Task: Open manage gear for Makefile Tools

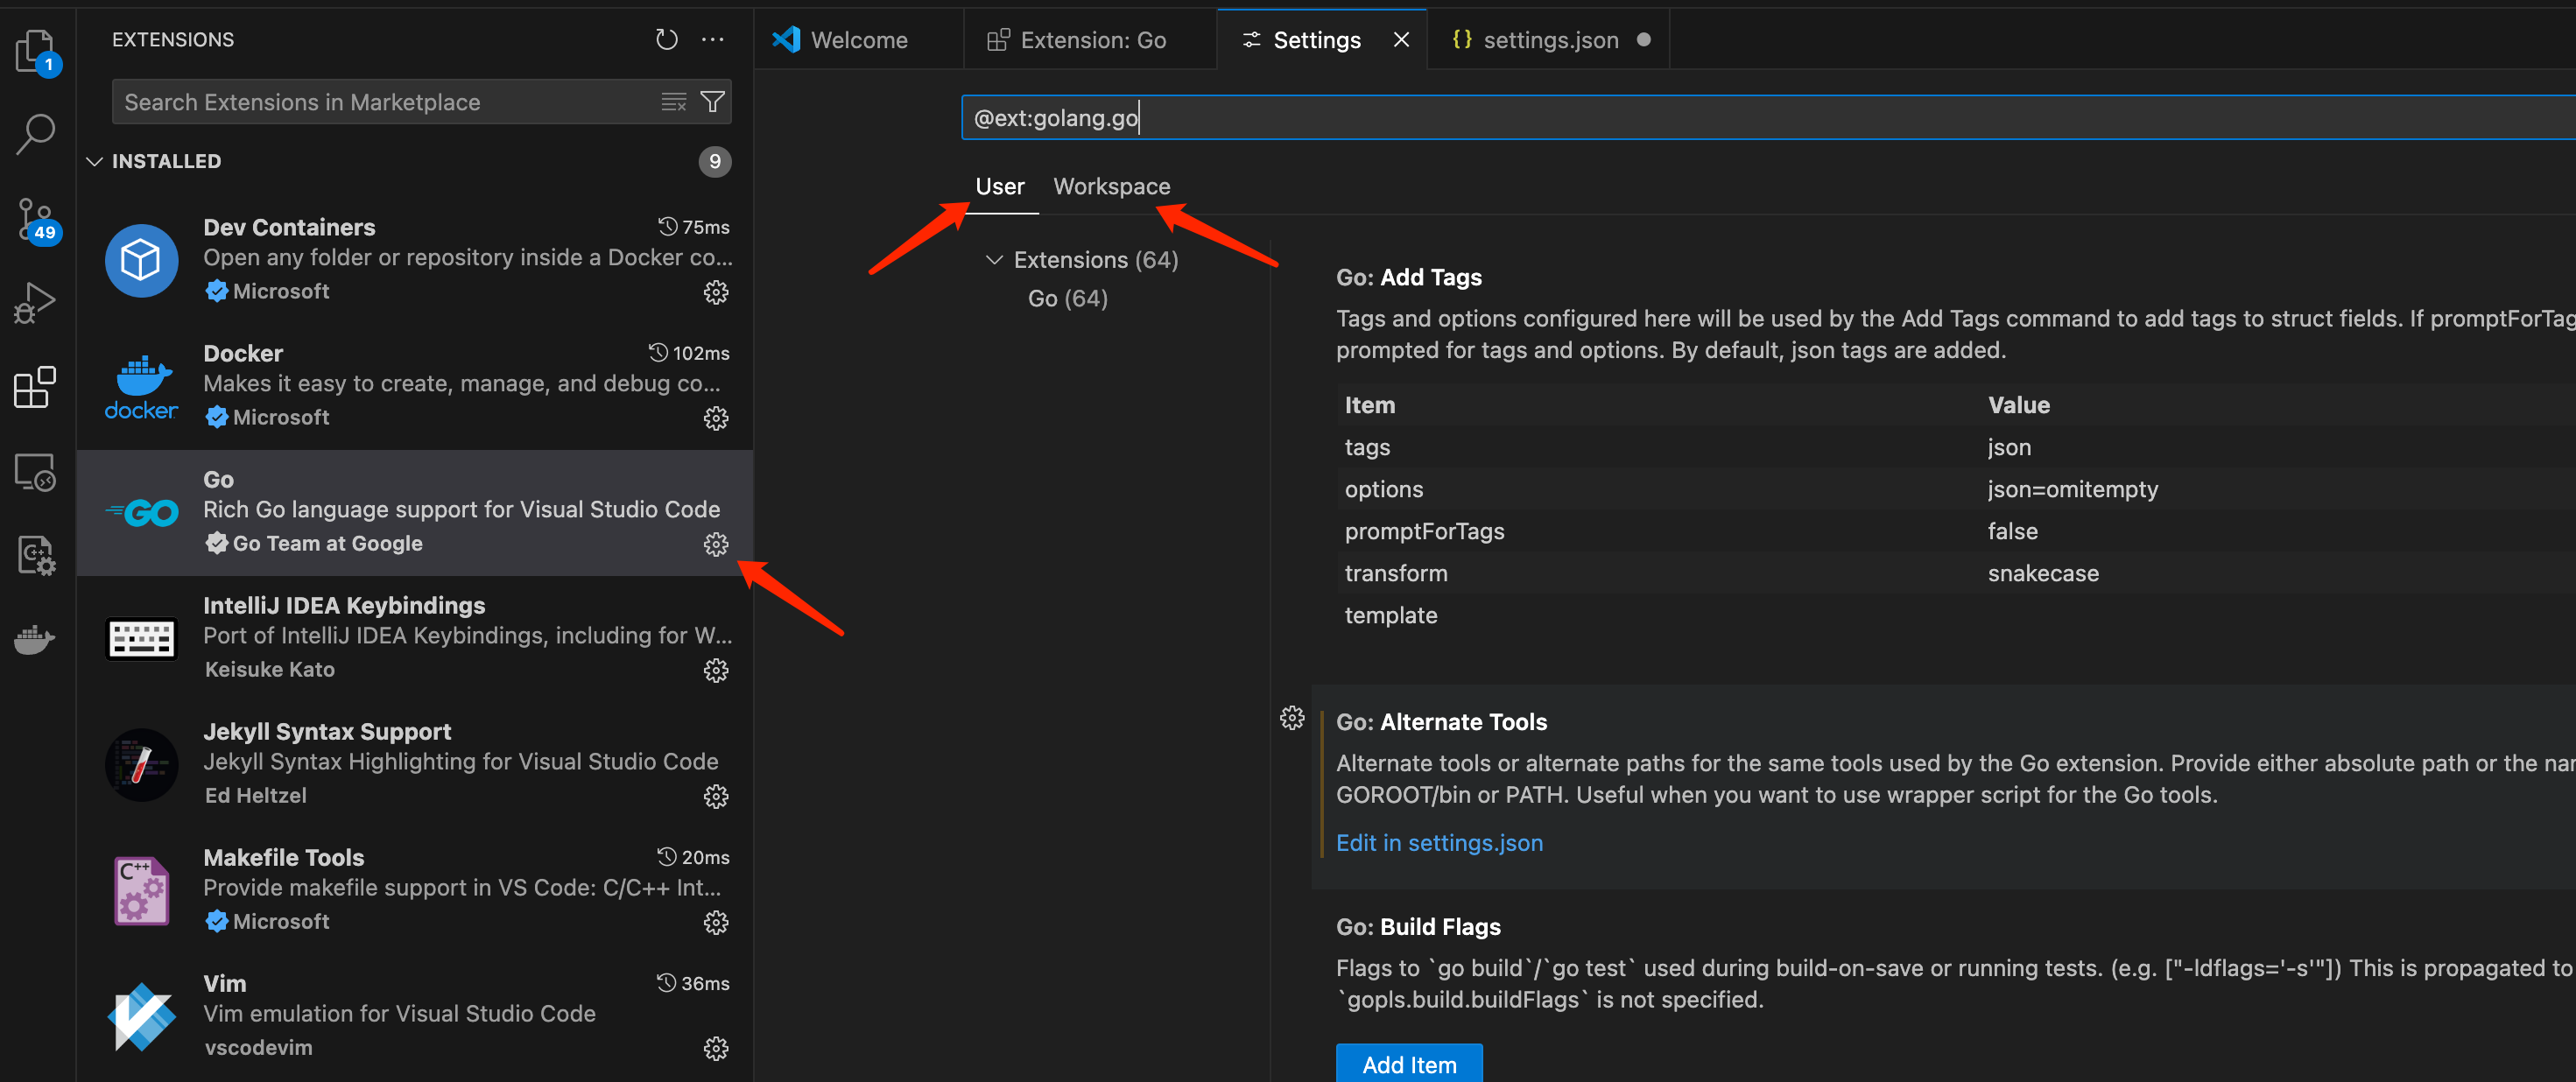Action: click(x=716, y=922)
